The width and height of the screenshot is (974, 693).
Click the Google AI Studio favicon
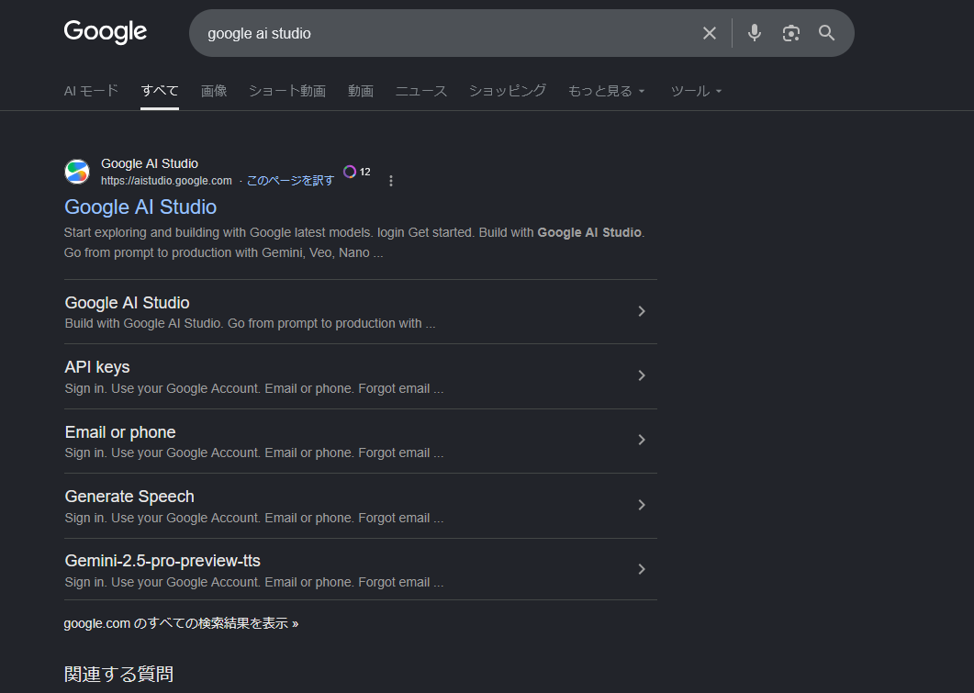pyautogui.click(x=77, y=172)
